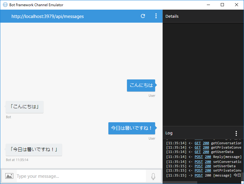Viewport: 244px width, 184px height.
Task: Open the endpoint settings three-dot menu
Action: 156,16
